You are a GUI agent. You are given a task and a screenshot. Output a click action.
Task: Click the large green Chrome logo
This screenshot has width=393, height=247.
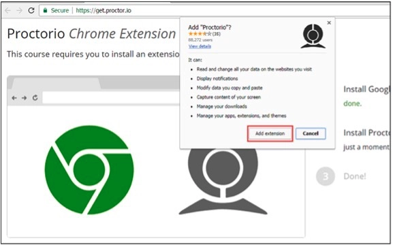click(x=89, y=170)
